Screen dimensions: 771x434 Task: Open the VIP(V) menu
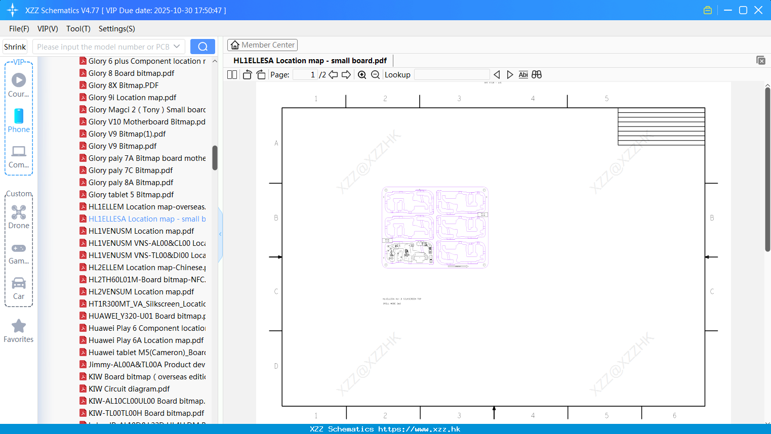[x=48, y=29]
